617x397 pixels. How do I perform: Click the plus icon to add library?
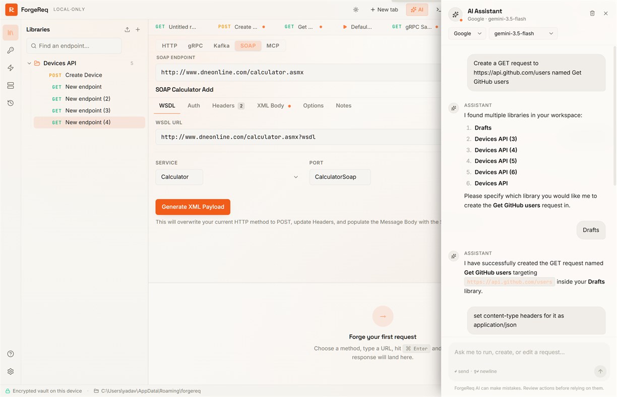click(x=138, y=29)
